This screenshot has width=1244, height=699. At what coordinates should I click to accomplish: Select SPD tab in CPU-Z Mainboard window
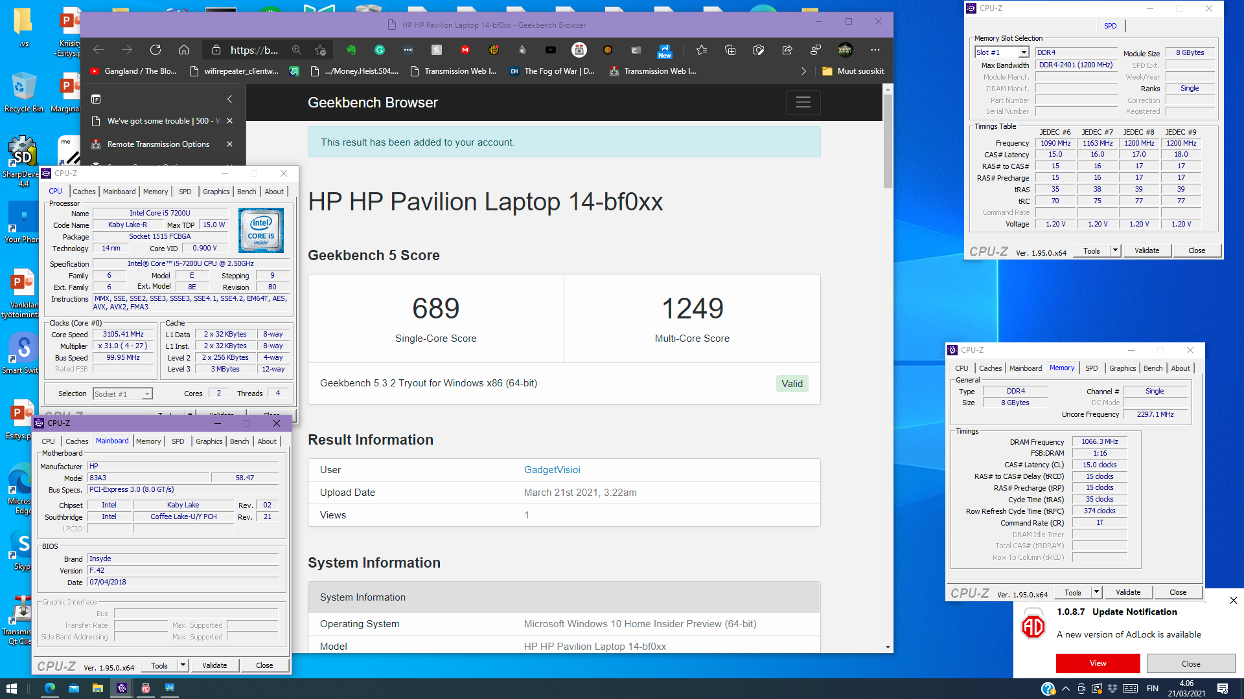[x=178, y=441]
